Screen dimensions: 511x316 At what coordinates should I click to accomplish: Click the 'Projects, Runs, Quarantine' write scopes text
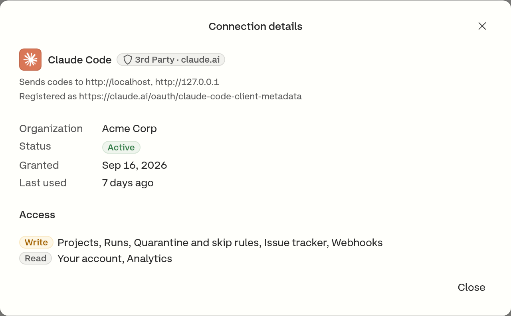[220, 243]
